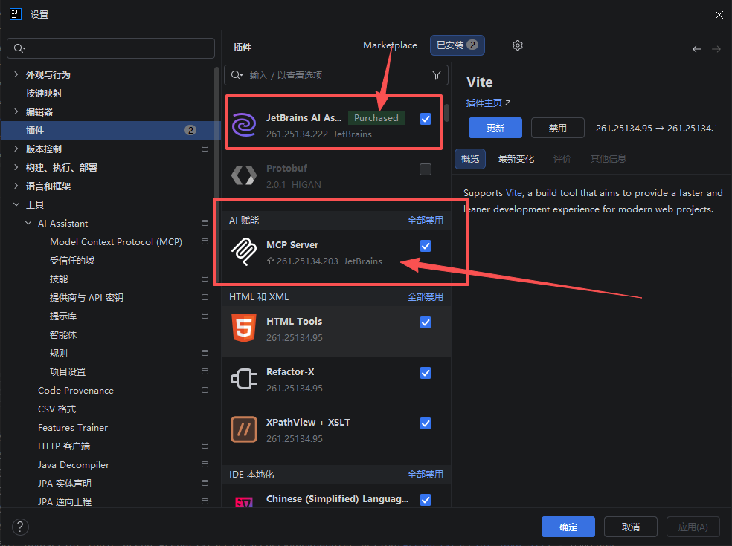
Task: Collapse the 工具 tree node
Action: 16,204
